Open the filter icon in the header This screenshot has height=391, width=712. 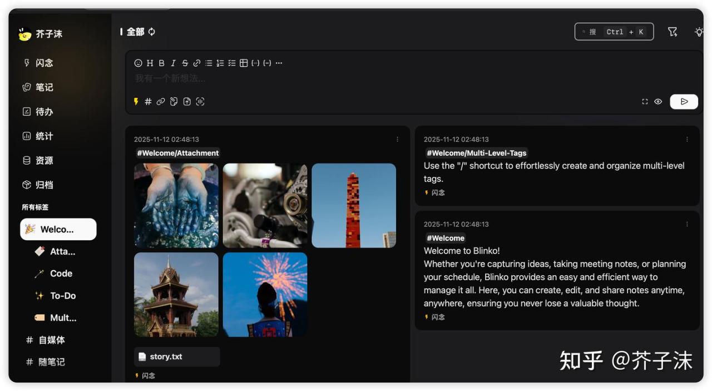(x=673, y=32)
